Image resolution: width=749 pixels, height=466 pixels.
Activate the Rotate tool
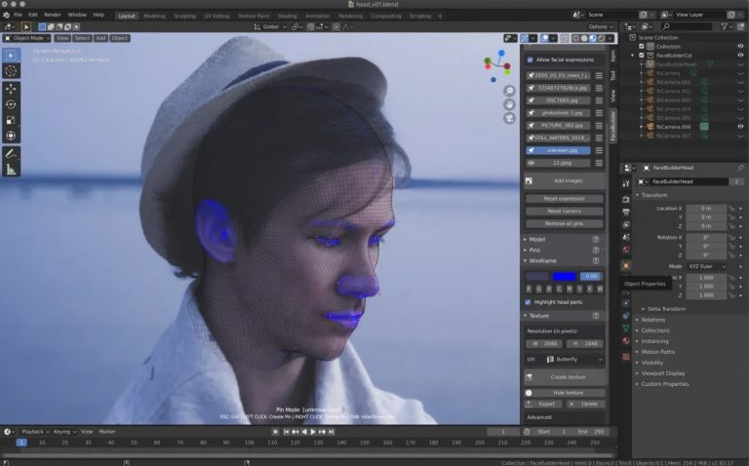(11, 104)
